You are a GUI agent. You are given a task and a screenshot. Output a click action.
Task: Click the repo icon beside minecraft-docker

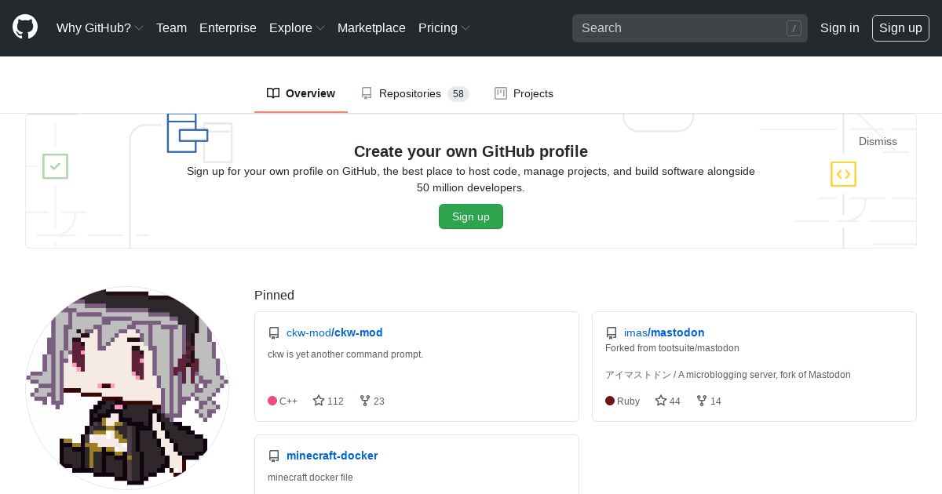(274, 456)
